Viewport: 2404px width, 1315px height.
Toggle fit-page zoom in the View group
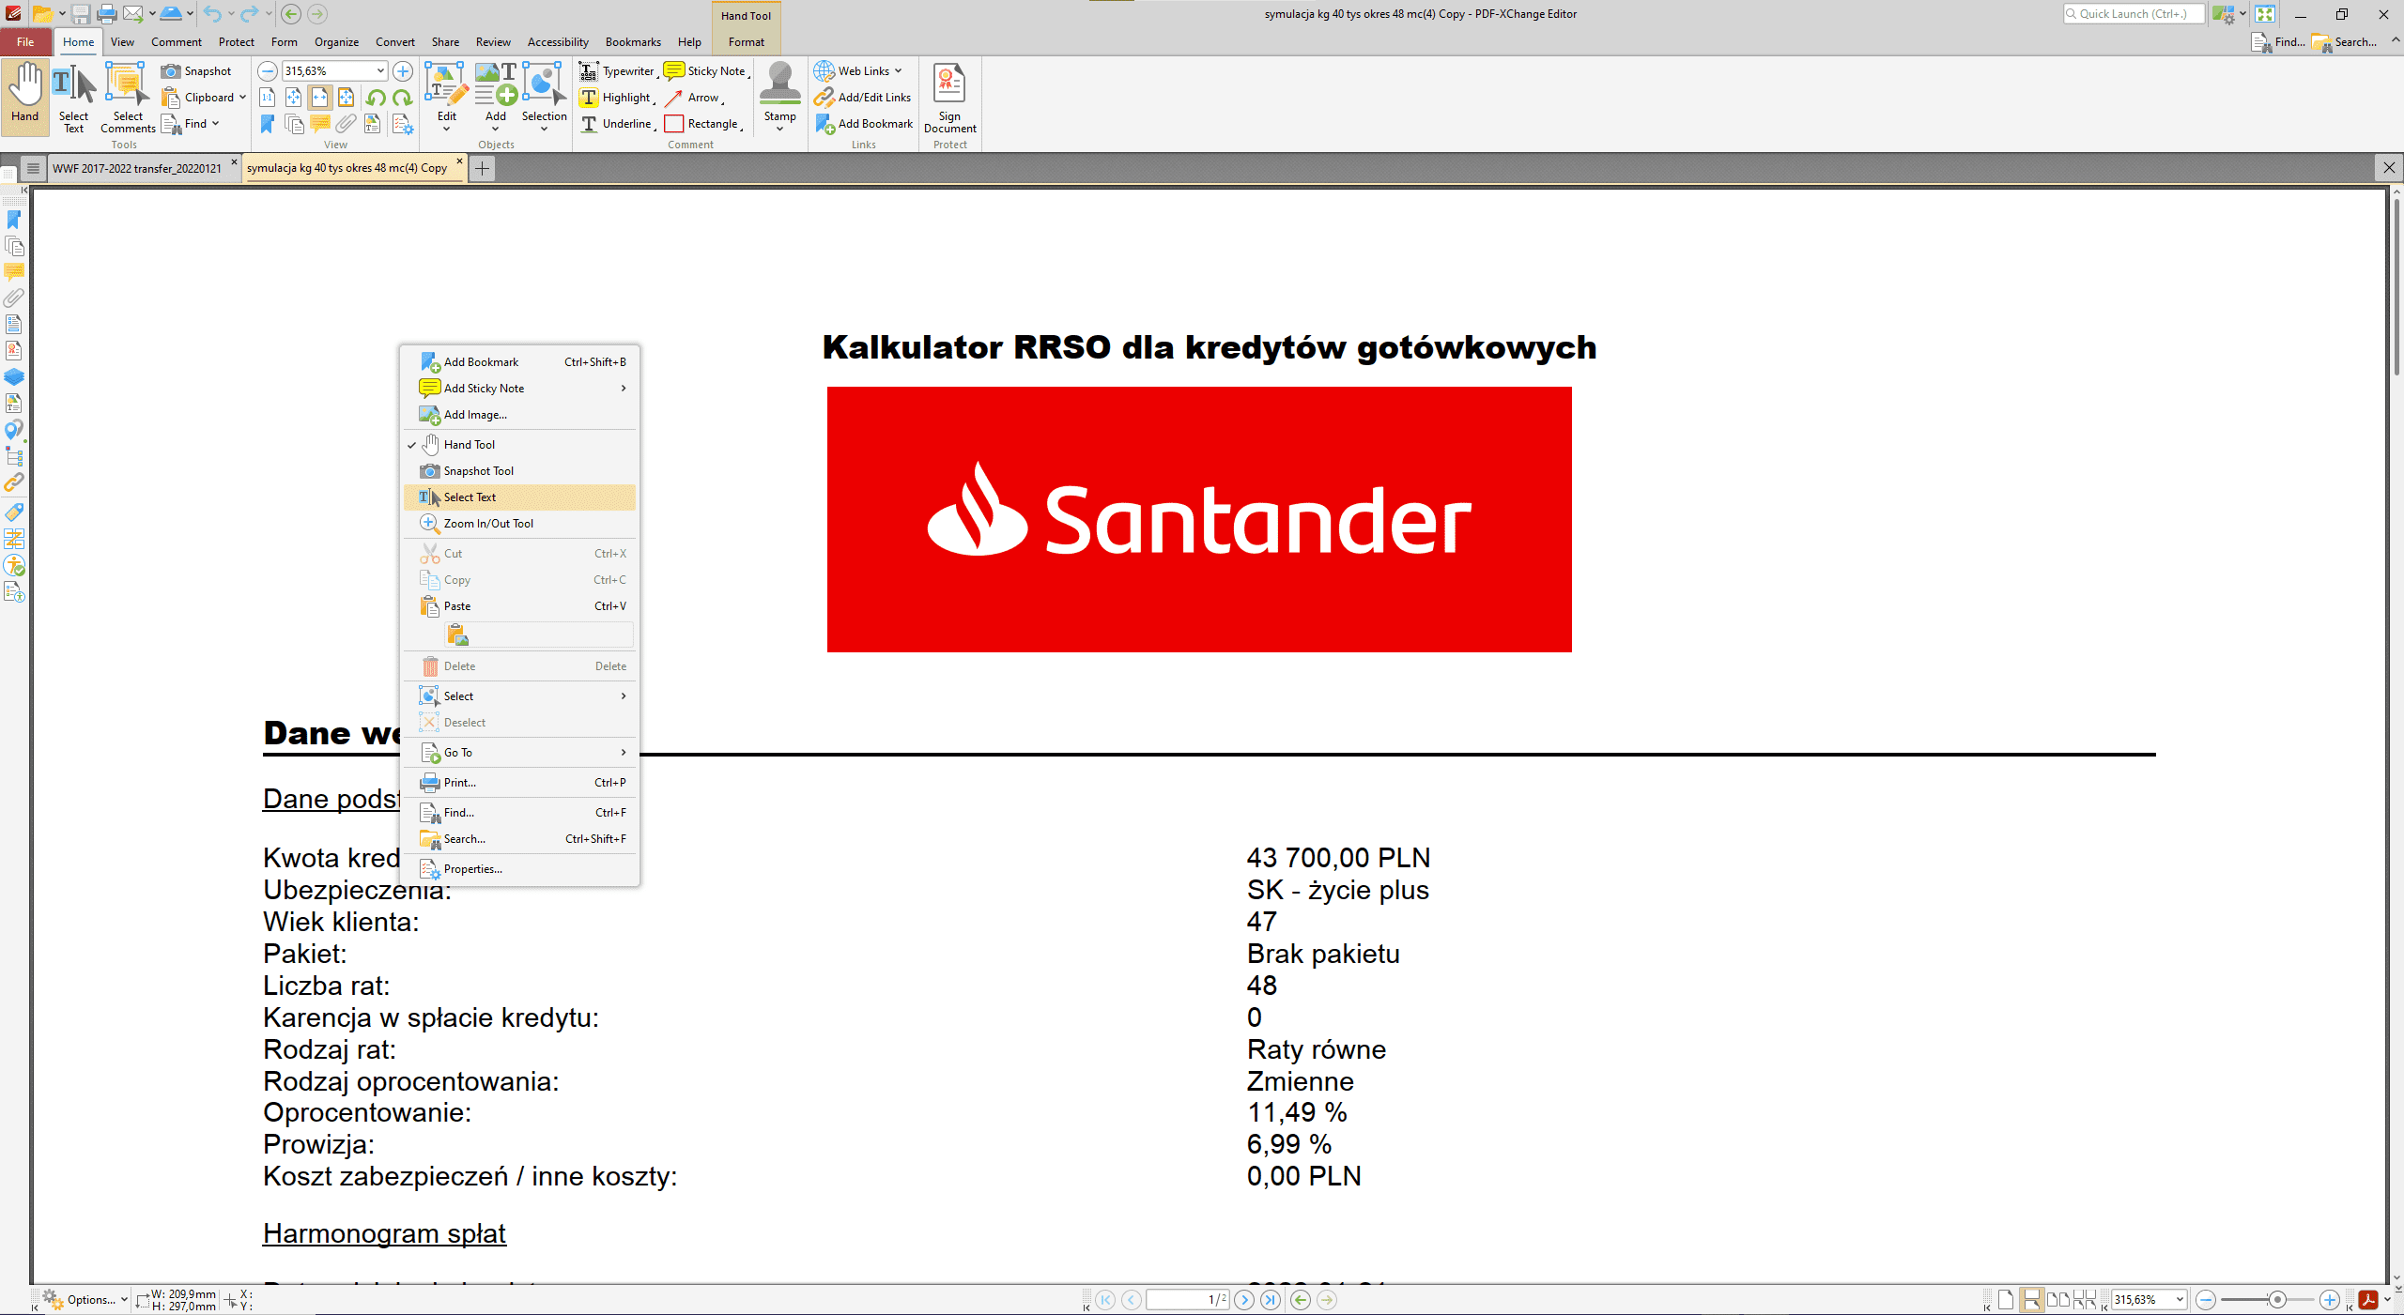click(292, 97)
